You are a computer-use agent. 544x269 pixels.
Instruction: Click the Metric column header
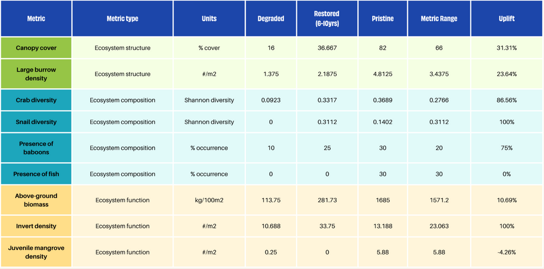tap(36, 18)
